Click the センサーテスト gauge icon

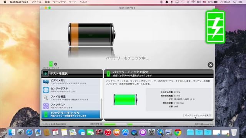[x=46, y=90]
